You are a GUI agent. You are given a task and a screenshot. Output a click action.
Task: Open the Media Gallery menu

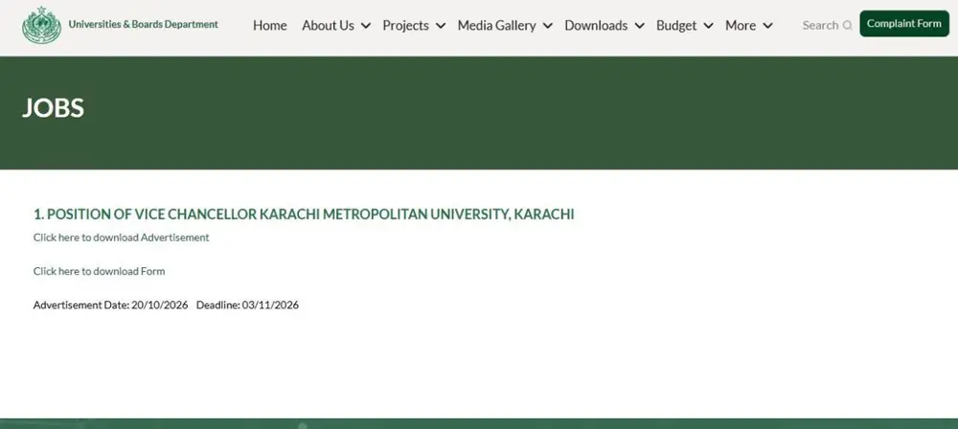pyautogui.click(x=496, y=25)
